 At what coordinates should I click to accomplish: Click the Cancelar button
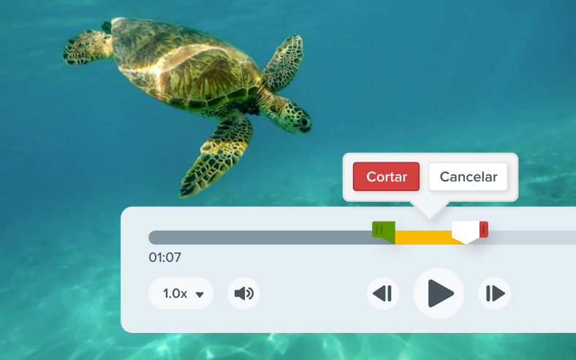(x=468, y=176)
